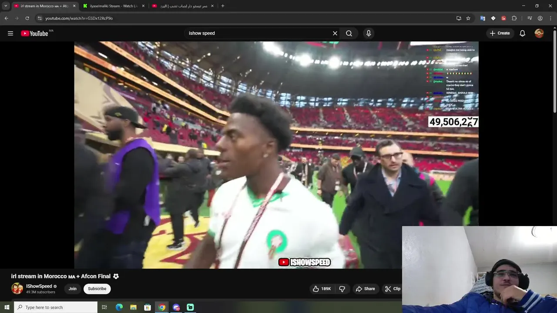This screenshot has height=313, width=557.
Task: Open the Windows Start menu
Action: 7,307
